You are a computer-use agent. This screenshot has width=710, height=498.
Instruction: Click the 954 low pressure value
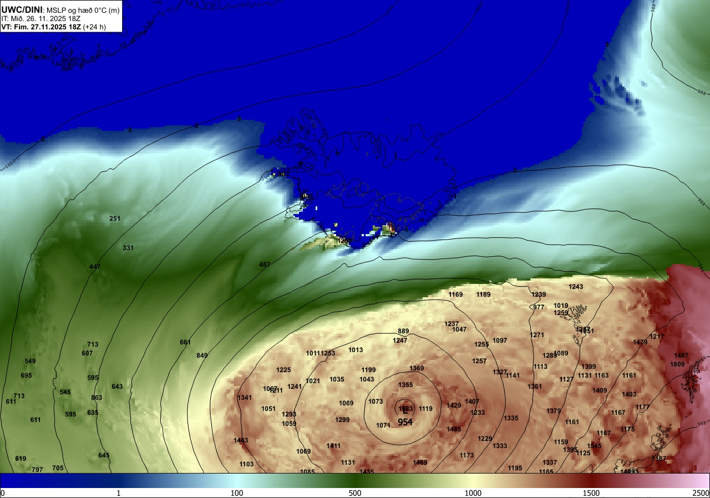pos(405,422)
